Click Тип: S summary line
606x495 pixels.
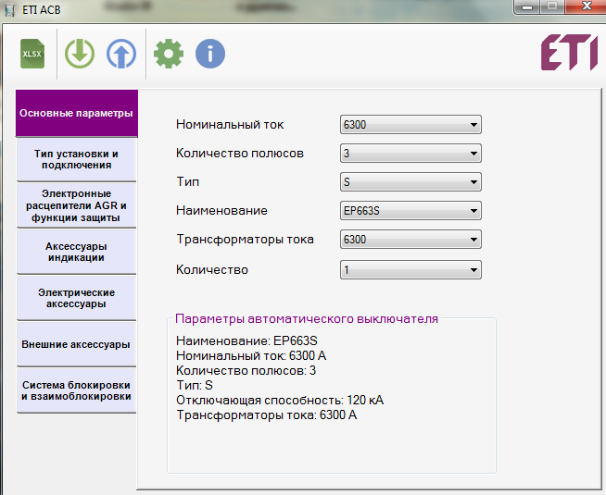[195, 386]
